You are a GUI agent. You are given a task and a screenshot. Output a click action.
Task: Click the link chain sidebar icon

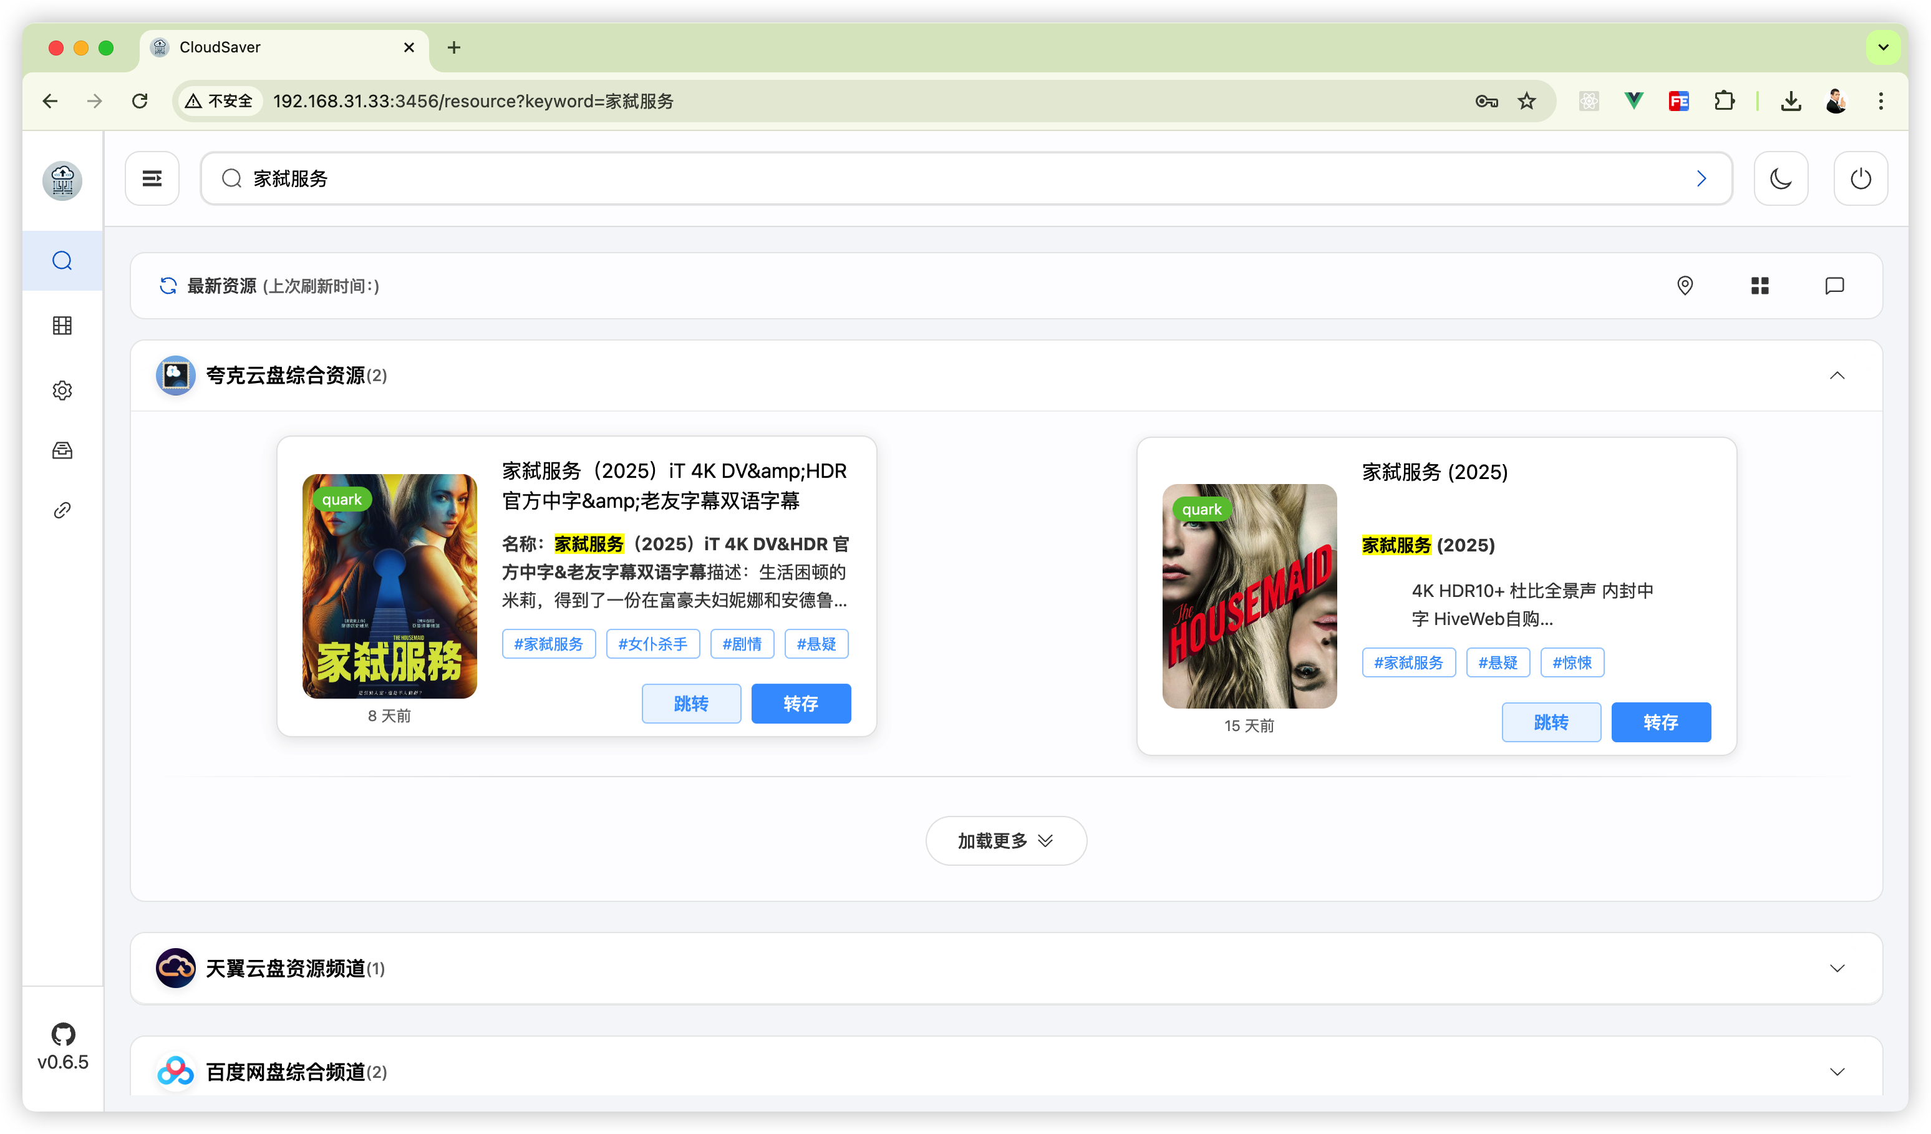click(62, 510)
